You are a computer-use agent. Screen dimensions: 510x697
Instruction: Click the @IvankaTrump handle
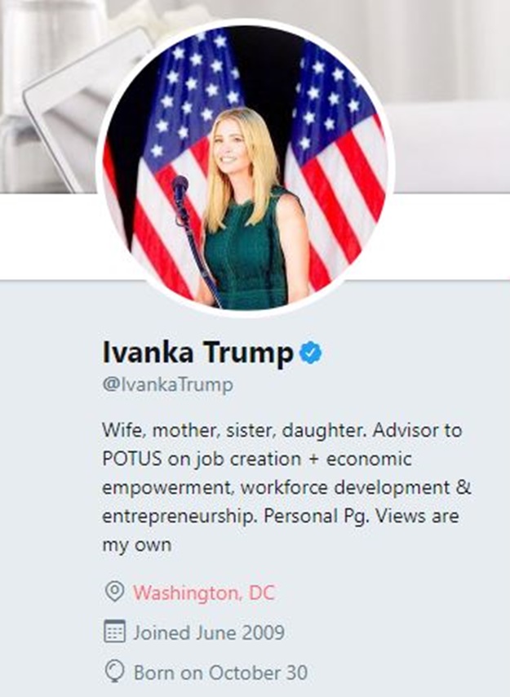(x=167, y=385)
